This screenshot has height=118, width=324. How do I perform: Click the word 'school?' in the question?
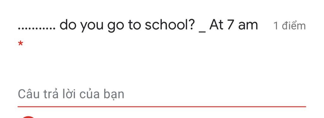[x=170, y=25]
